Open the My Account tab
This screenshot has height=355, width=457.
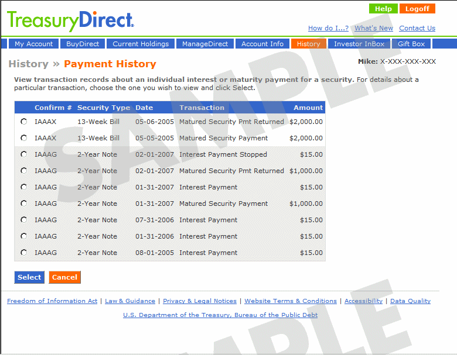tap(34, 44)
